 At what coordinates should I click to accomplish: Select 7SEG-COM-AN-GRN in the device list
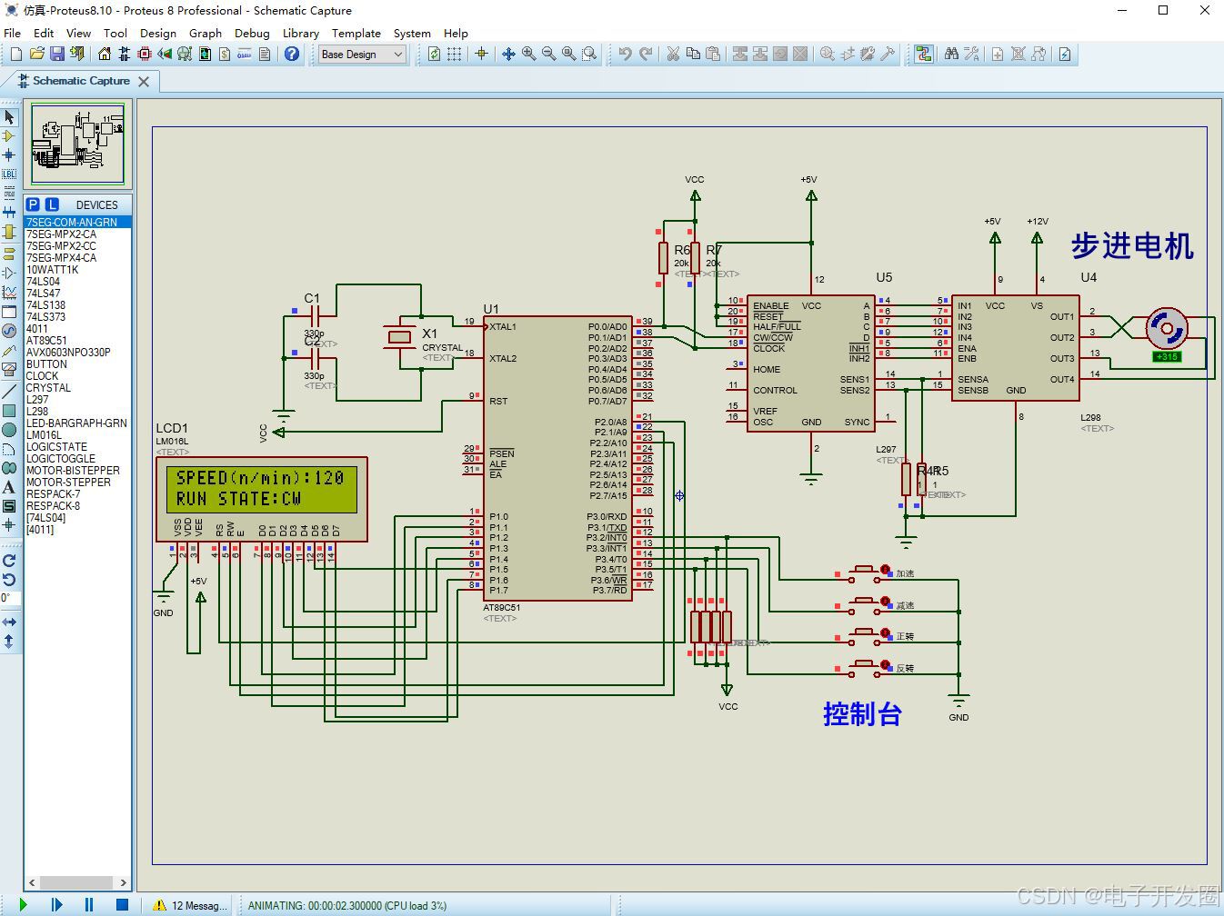(x=78, y=222)
